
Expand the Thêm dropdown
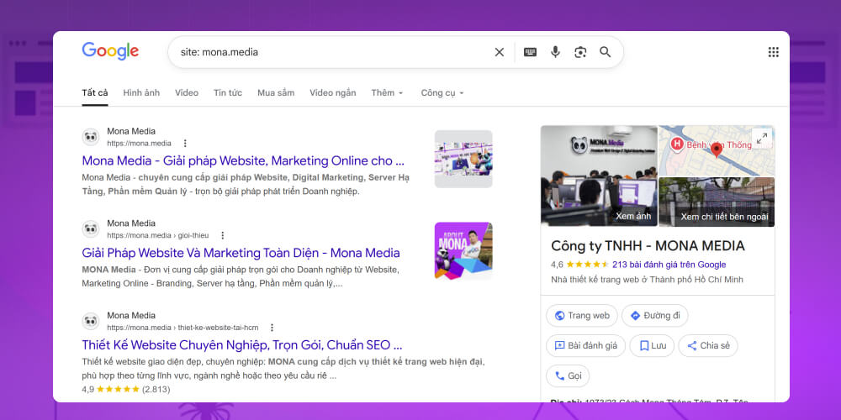point(387,92)
